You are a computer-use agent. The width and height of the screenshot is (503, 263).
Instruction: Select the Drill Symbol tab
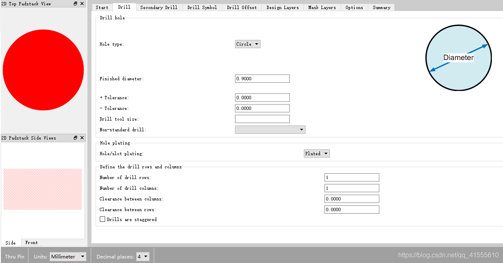(x=202, y=7)
